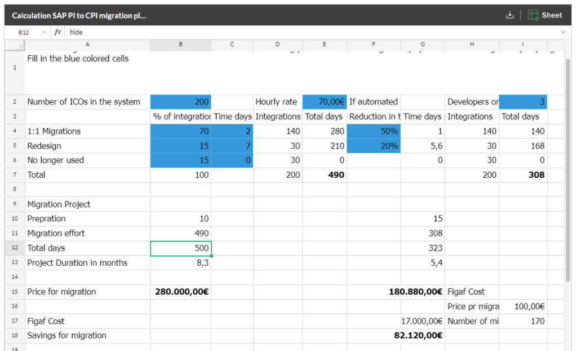Select the 5,6 time days cell
This screenshot has width=577, height=351.
click(x=423, y=146)
